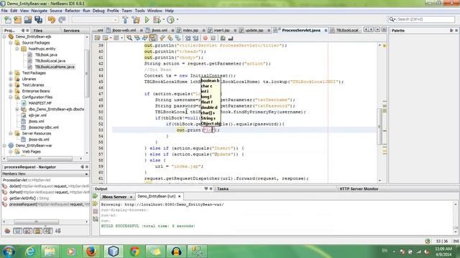Collapse the Configuration Files node
Screen dimensions: 460x258
(x=11, y=97)
